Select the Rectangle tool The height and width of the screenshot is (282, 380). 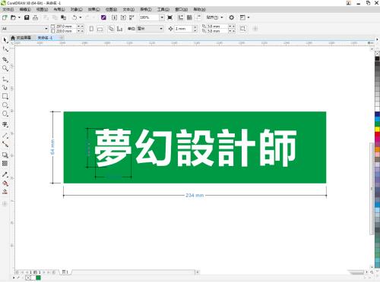click(x=5, y=96)
